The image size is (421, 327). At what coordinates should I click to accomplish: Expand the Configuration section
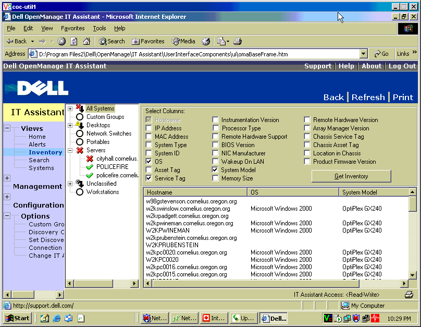point(7,197)
